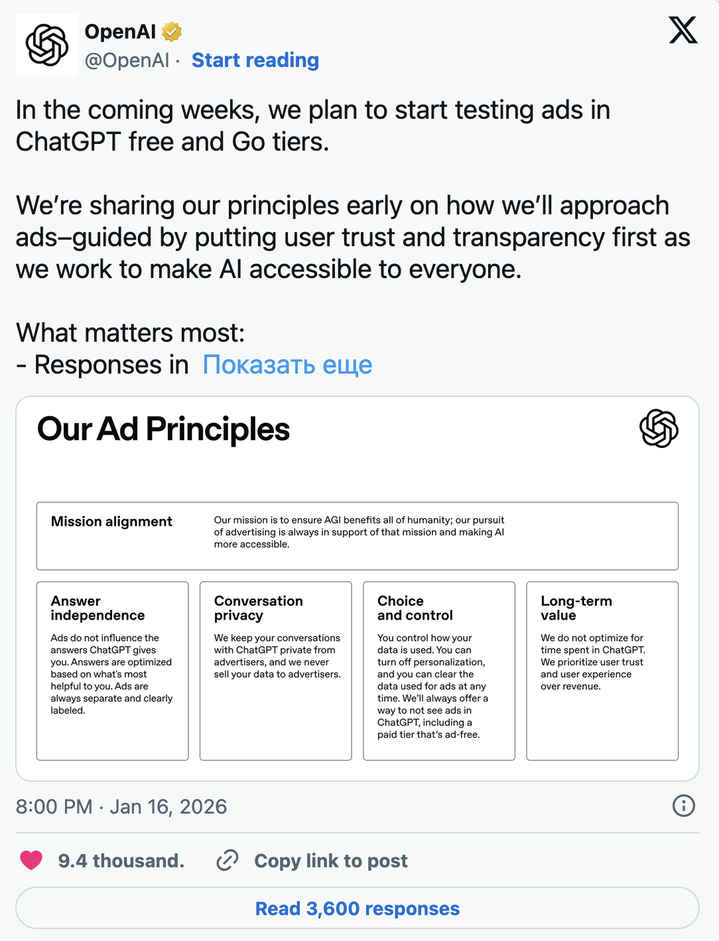Click the gold verified badge
Image resolution: width=719 pixels, height=941 pixels.
pyautogui.click(x=172, y=31)
